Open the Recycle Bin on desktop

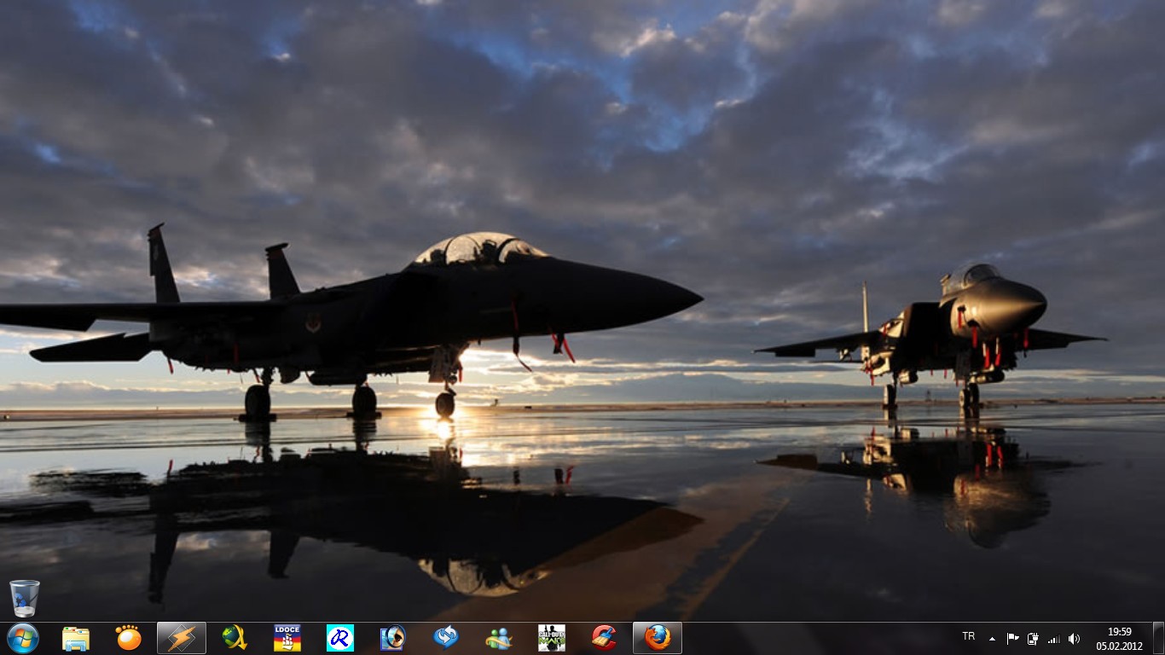pos(25,598)
